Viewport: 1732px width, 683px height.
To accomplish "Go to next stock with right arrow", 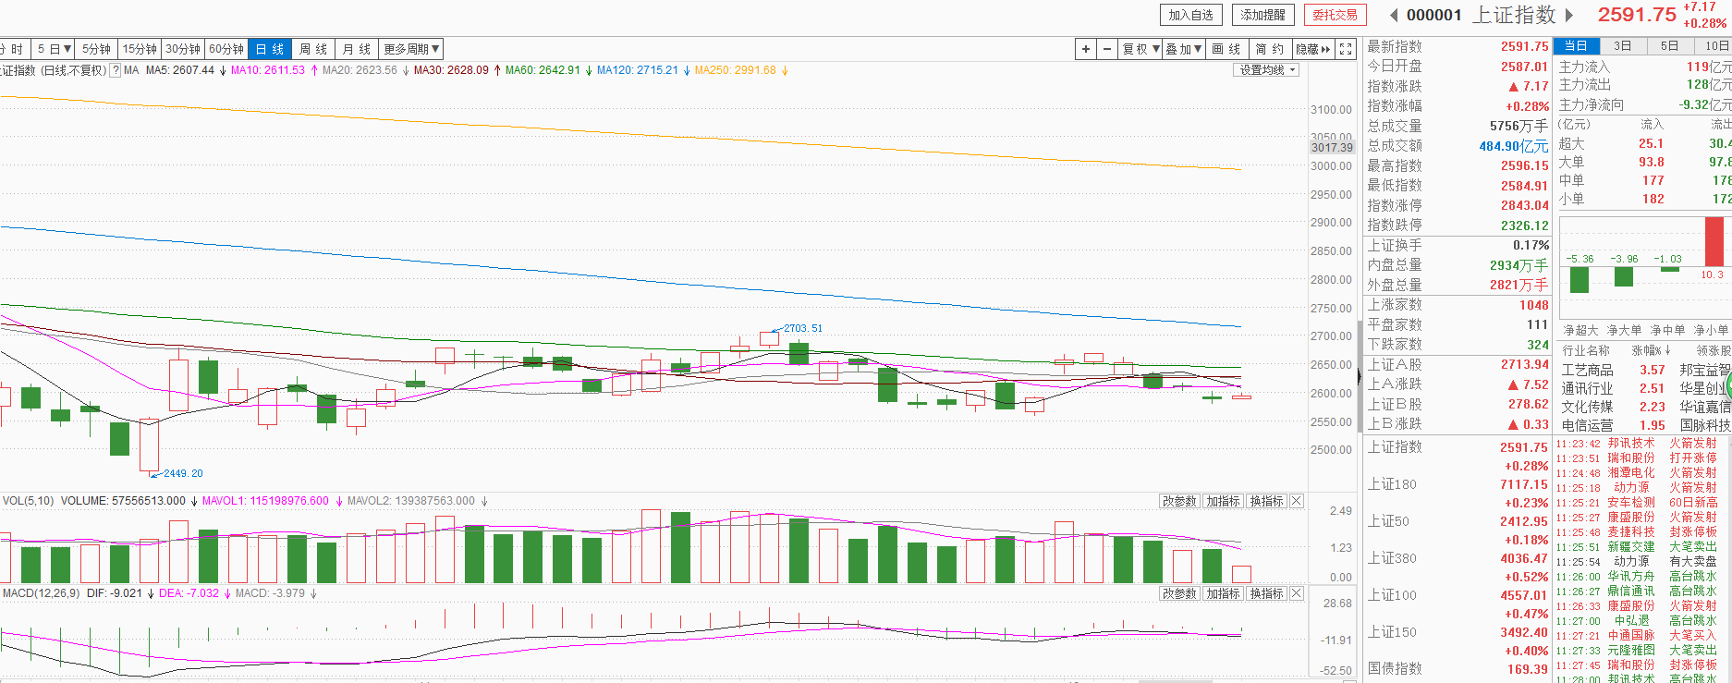I will click(1568, 15).
